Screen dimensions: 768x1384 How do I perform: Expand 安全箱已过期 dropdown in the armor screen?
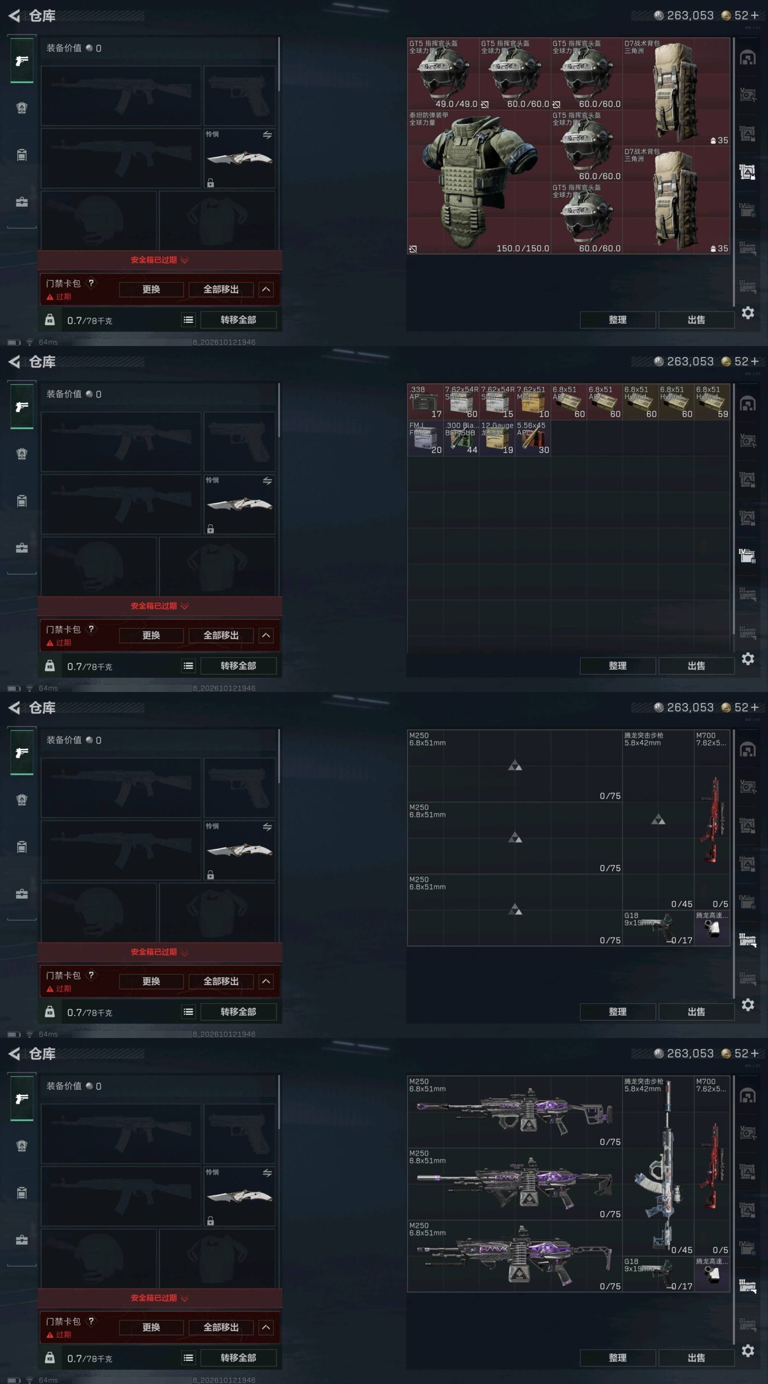[x=160, y=260]
